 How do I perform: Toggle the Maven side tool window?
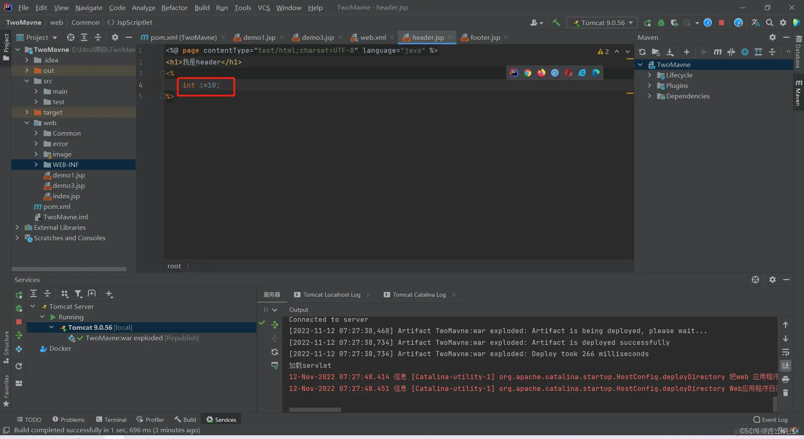pos(799,93)
